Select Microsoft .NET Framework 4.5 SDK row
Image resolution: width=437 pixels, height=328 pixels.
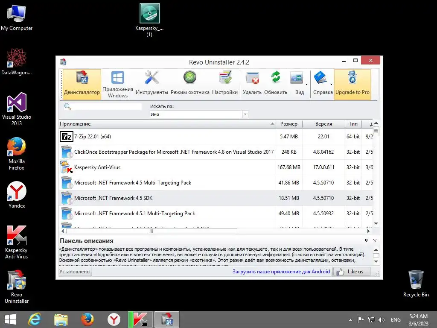point(216,198)
